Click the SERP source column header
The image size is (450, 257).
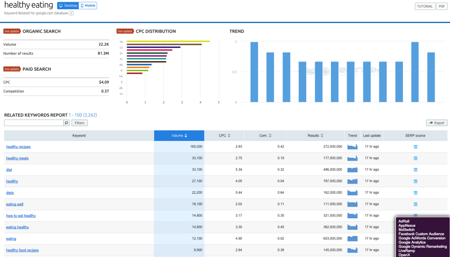click(x=415, y=136)
